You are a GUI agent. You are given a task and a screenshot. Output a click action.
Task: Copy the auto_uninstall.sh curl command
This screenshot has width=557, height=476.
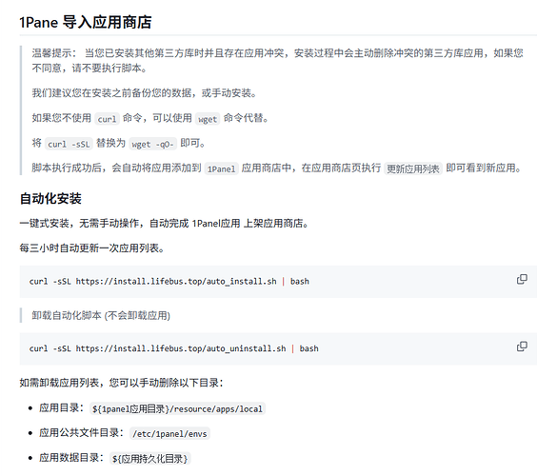pos(522,347)
